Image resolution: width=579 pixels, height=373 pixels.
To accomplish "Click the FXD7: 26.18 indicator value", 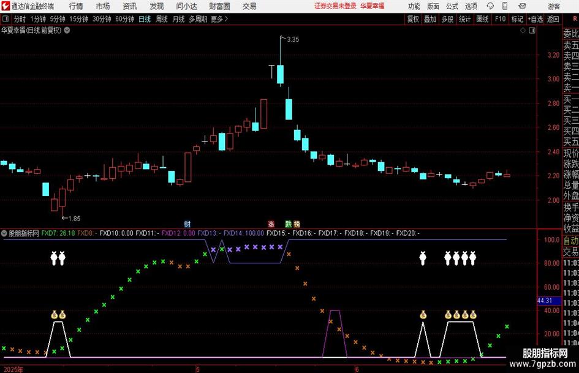I will click(58, 233).
